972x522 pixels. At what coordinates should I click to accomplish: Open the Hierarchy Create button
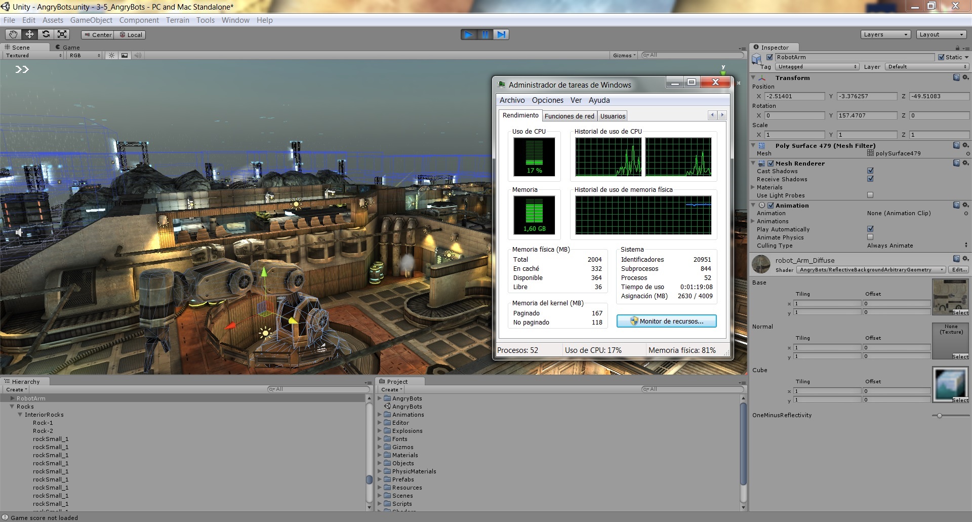(17, 389)
